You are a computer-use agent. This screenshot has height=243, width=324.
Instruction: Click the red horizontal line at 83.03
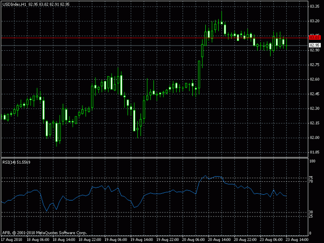click(154, 38)
